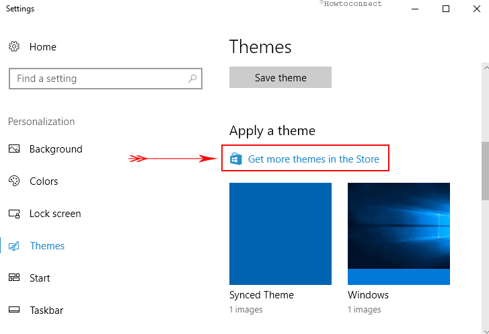489x334 pixels.
Task: Click the Store shopping bag icon
Action: (x=236, y=159)
